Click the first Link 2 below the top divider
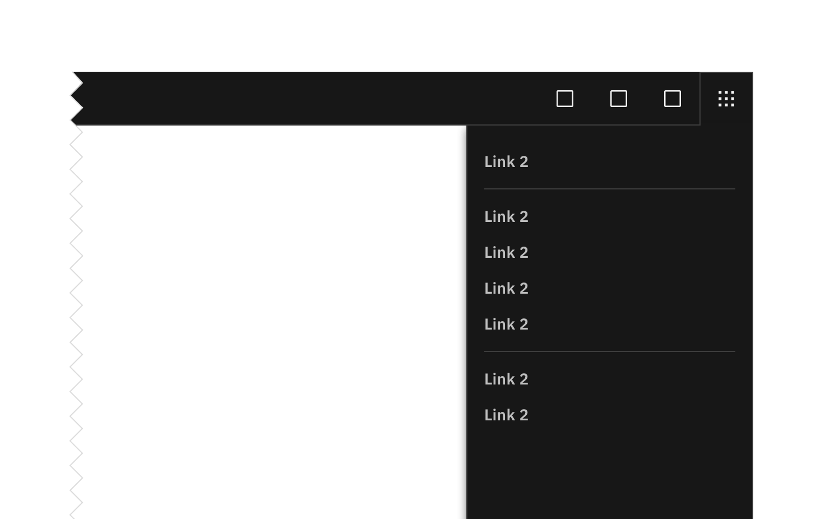 click(x=506, y=217)
